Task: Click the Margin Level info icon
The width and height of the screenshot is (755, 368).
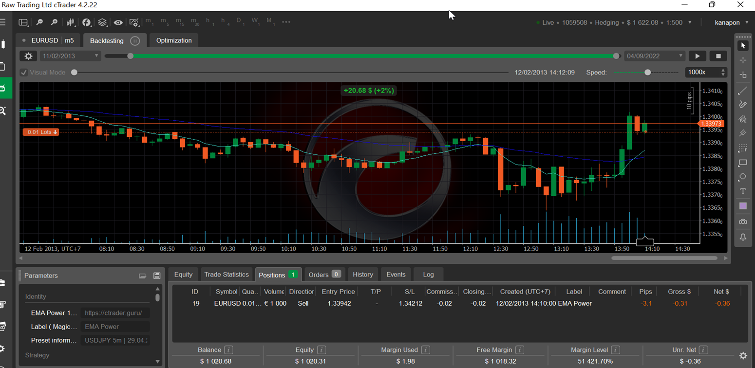Action: [615, 350]
